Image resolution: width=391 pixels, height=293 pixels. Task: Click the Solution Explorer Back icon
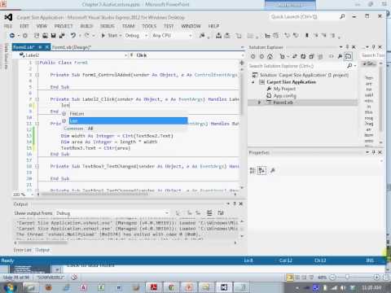point(253,56)
